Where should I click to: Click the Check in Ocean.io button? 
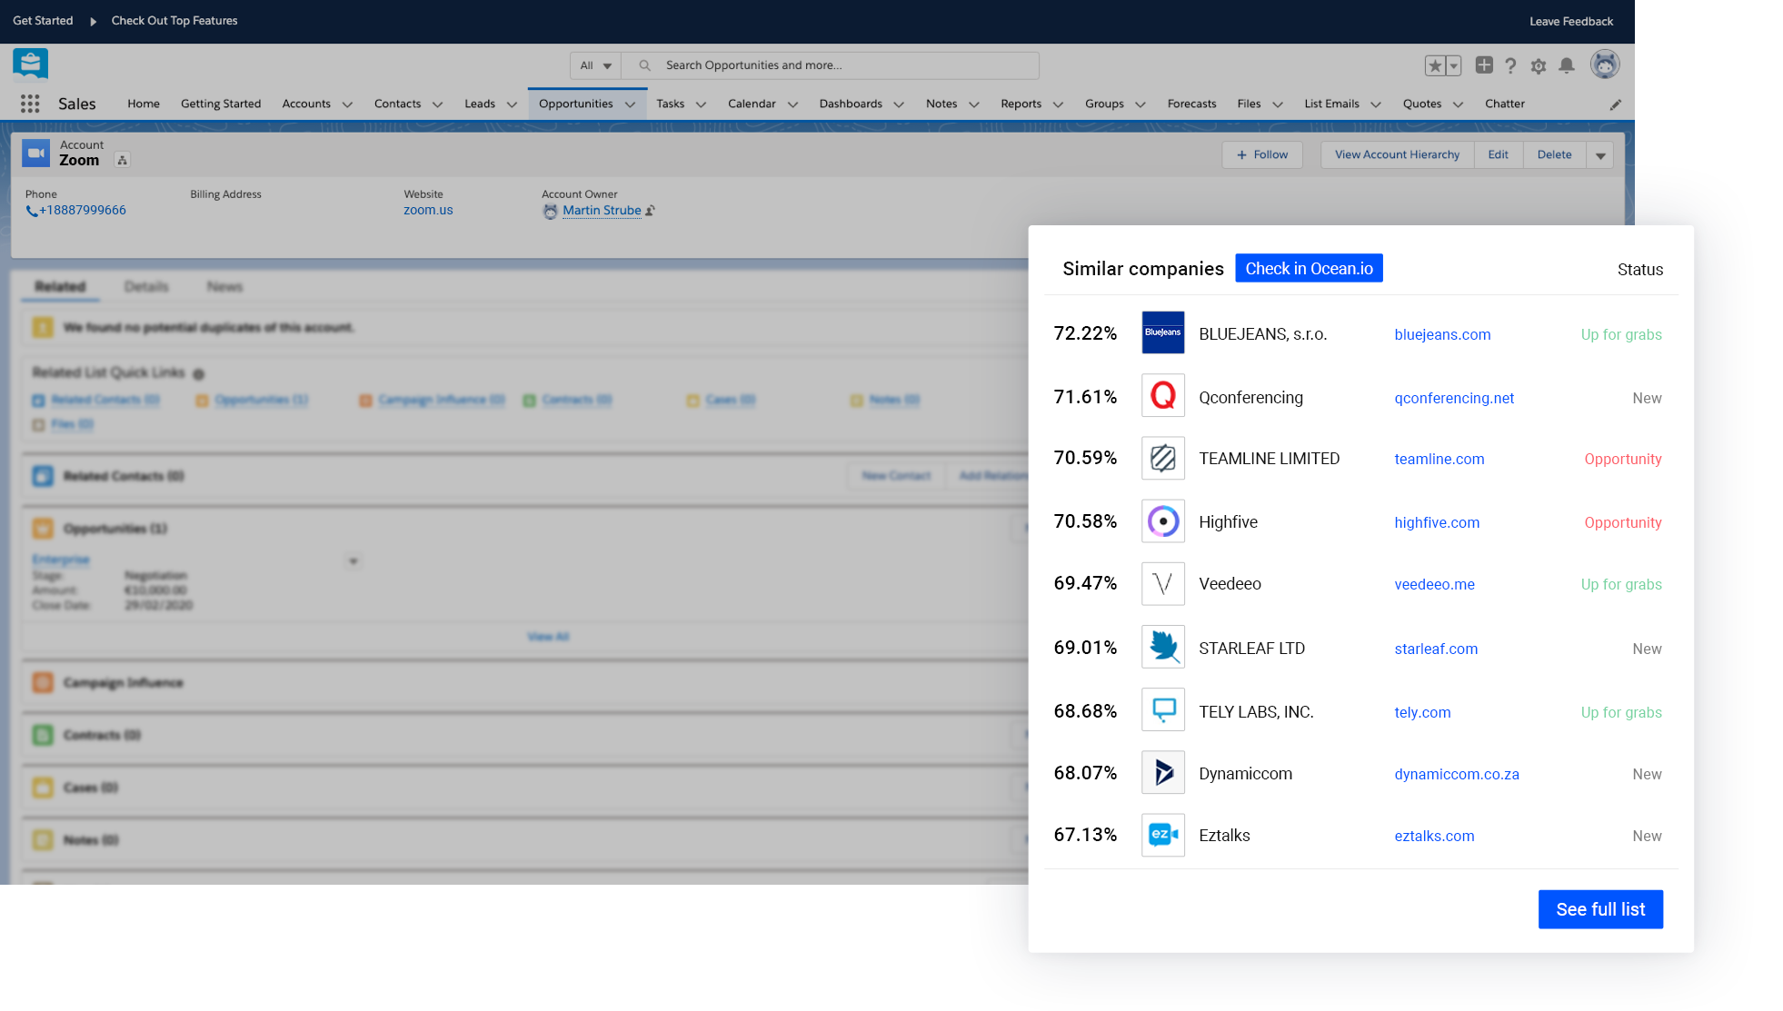tap(1309, 268)
